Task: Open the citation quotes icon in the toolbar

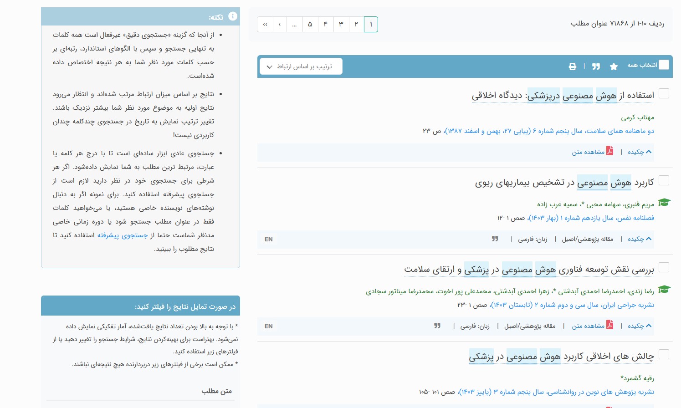Action: coord(596,66)
